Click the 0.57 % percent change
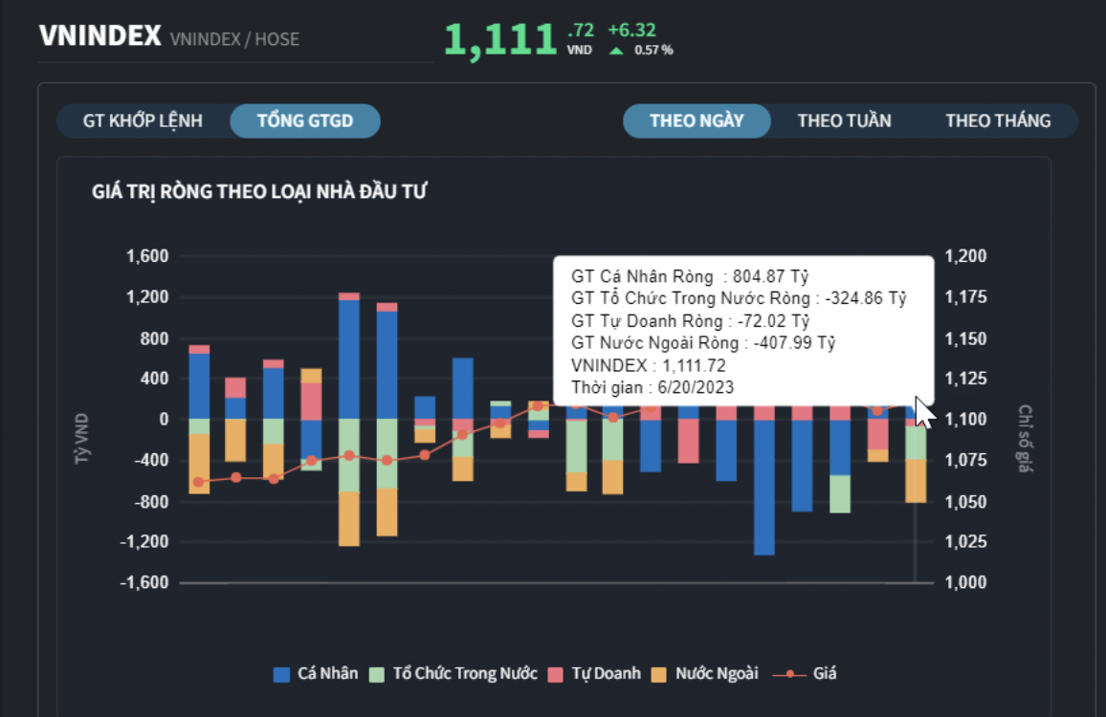 click(653, 50)
